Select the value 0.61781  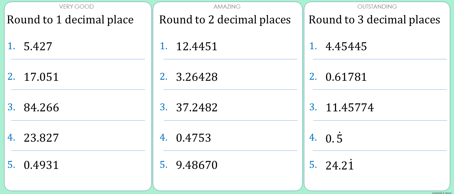point(346,77)
